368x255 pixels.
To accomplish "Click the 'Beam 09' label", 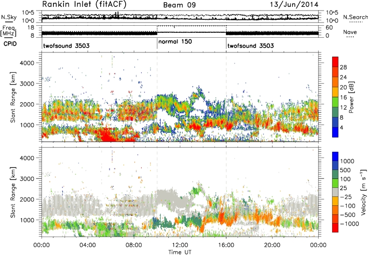I will [x=179, y=5].
